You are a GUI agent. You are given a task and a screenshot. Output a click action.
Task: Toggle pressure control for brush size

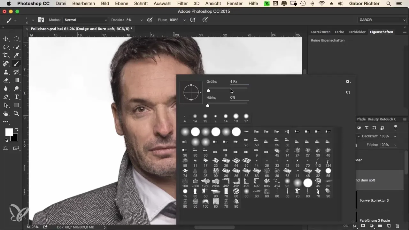click(205, 20)
